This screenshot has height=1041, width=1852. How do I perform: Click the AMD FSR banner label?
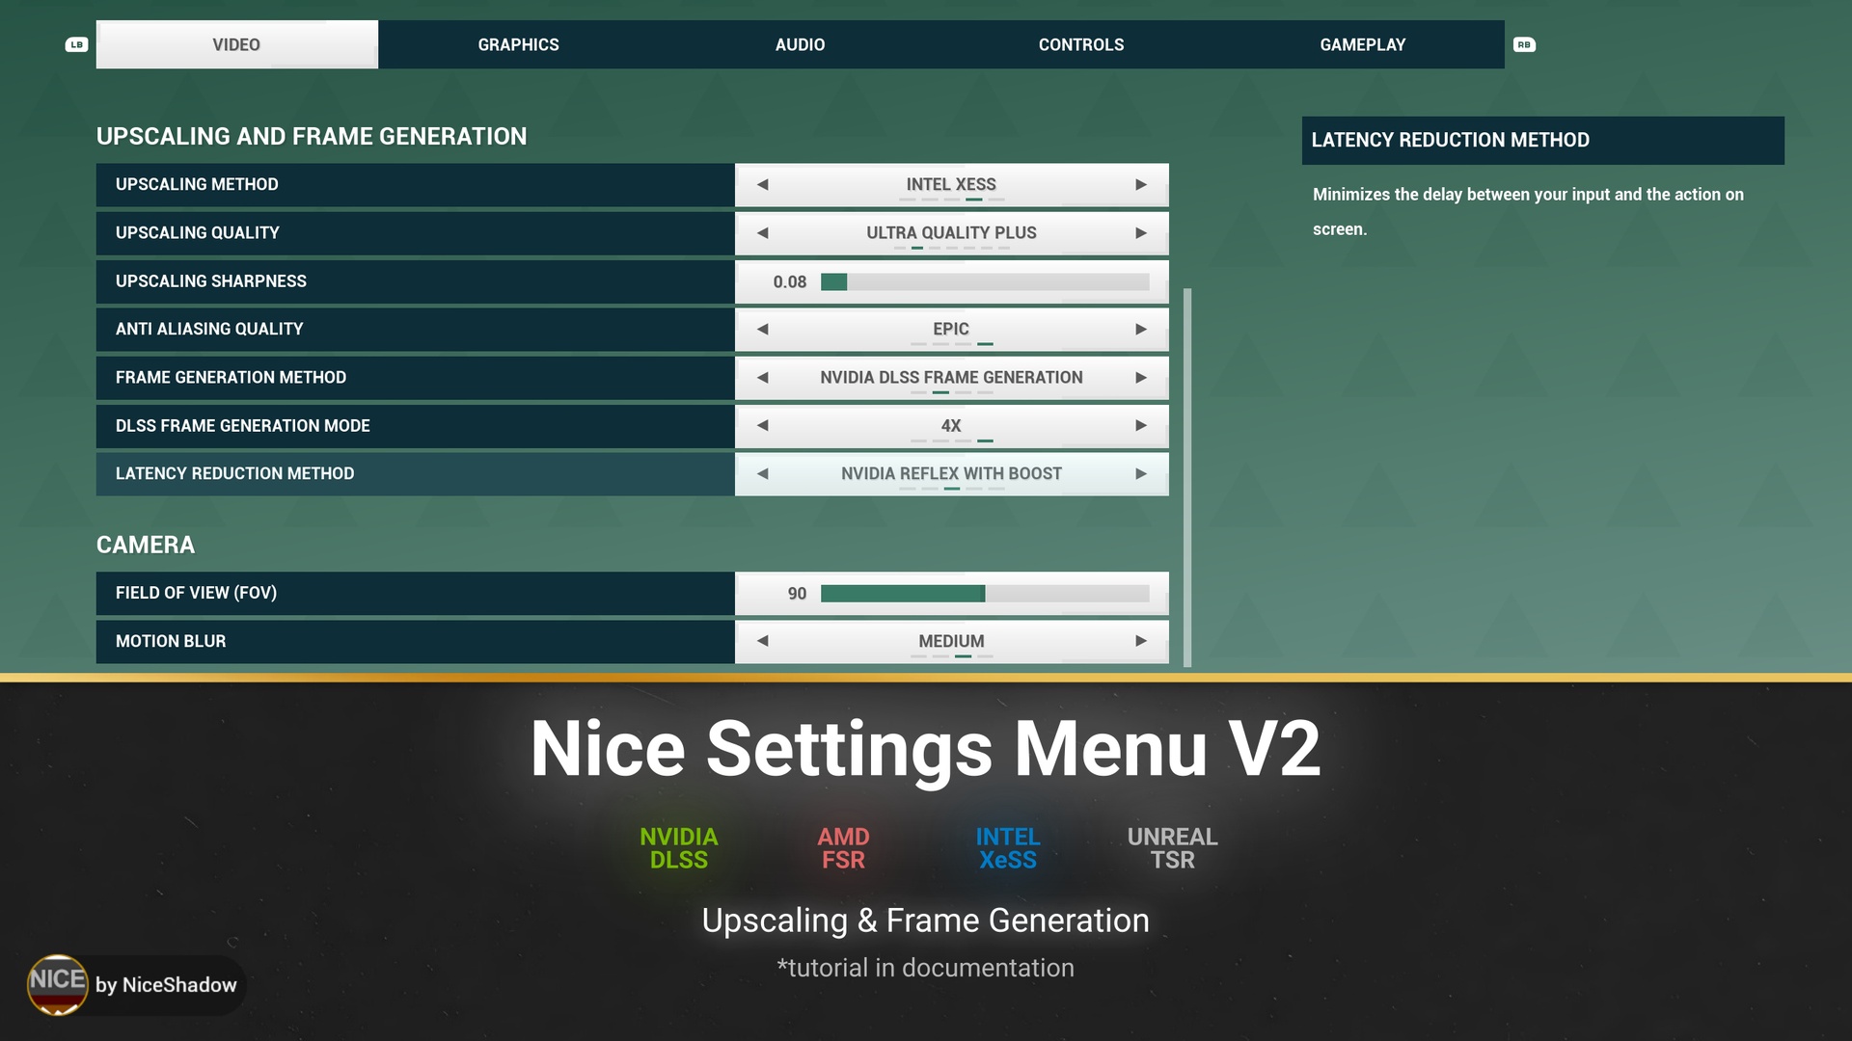pos(843,848)
